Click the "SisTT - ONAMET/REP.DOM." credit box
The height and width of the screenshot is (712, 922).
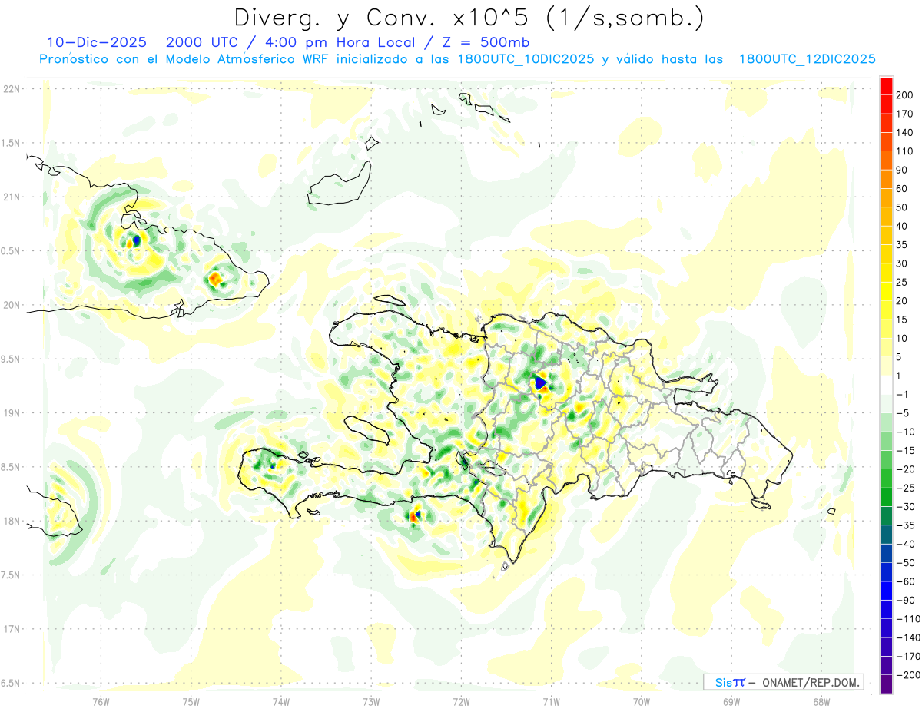pos(783,682)
